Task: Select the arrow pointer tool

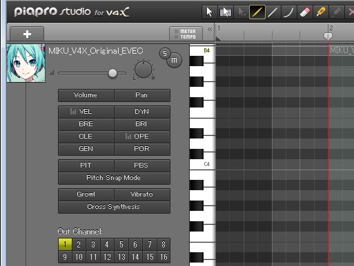Action: (209, 12)
